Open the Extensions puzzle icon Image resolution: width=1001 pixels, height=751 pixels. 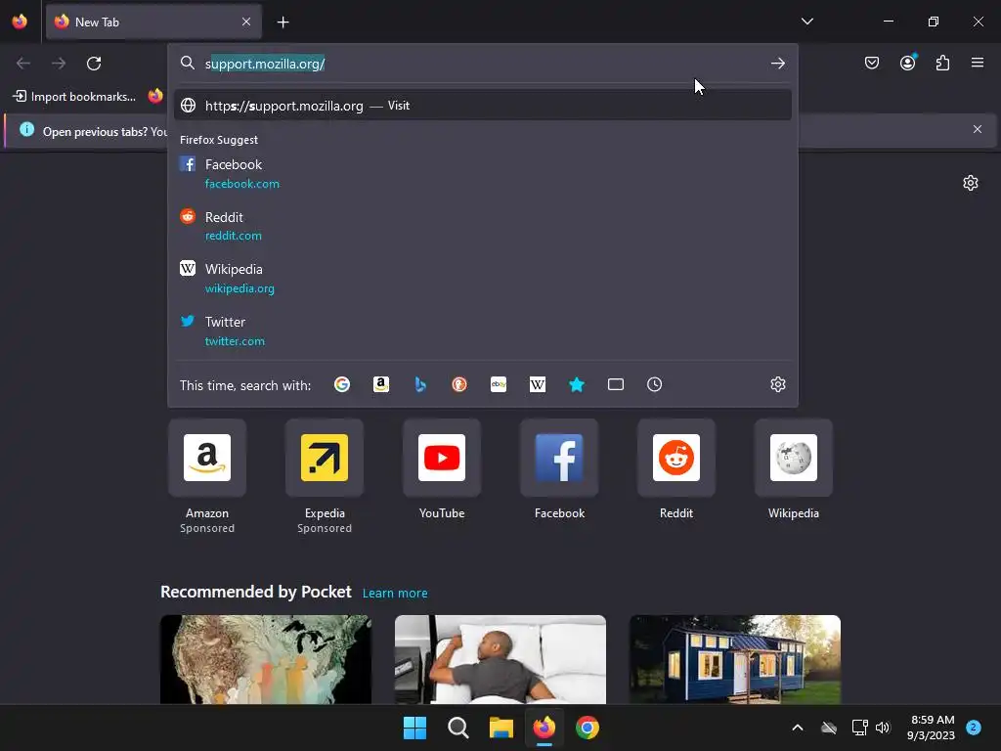[x=943, y=63]
